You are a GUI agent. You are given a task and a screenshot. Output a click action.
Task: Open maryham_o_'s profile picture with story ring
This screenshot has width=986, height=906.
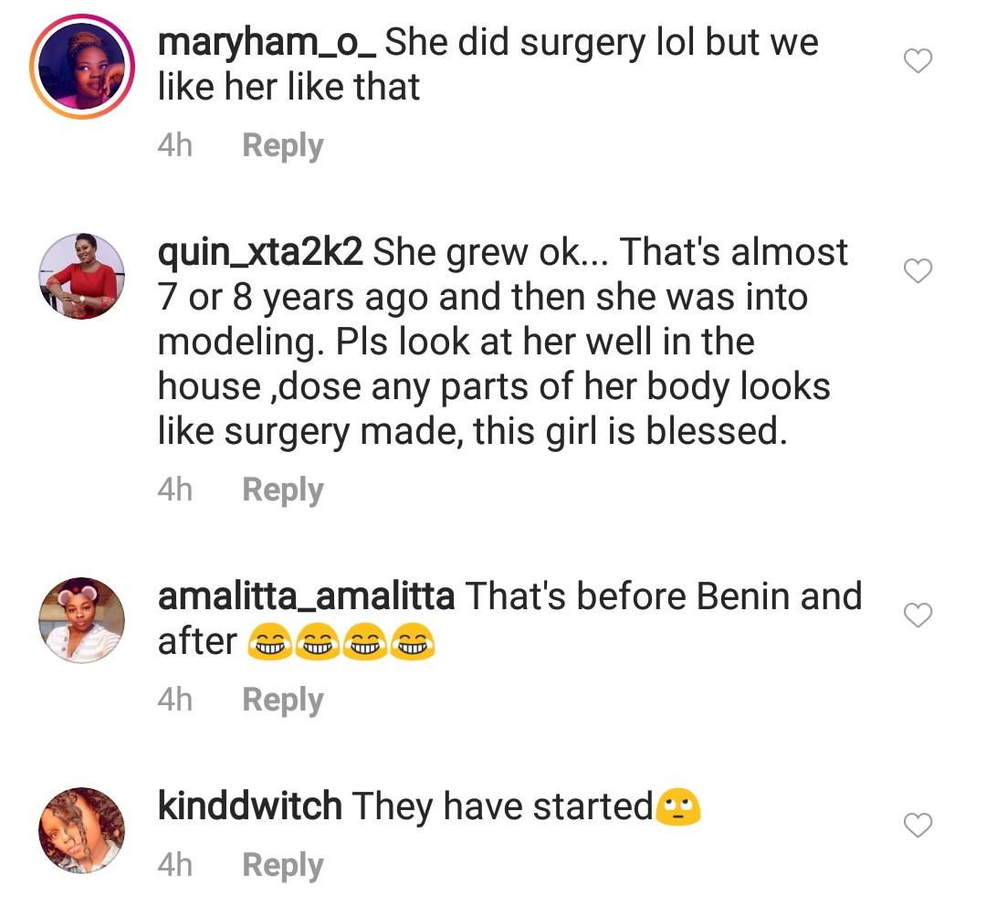point(82,67)
